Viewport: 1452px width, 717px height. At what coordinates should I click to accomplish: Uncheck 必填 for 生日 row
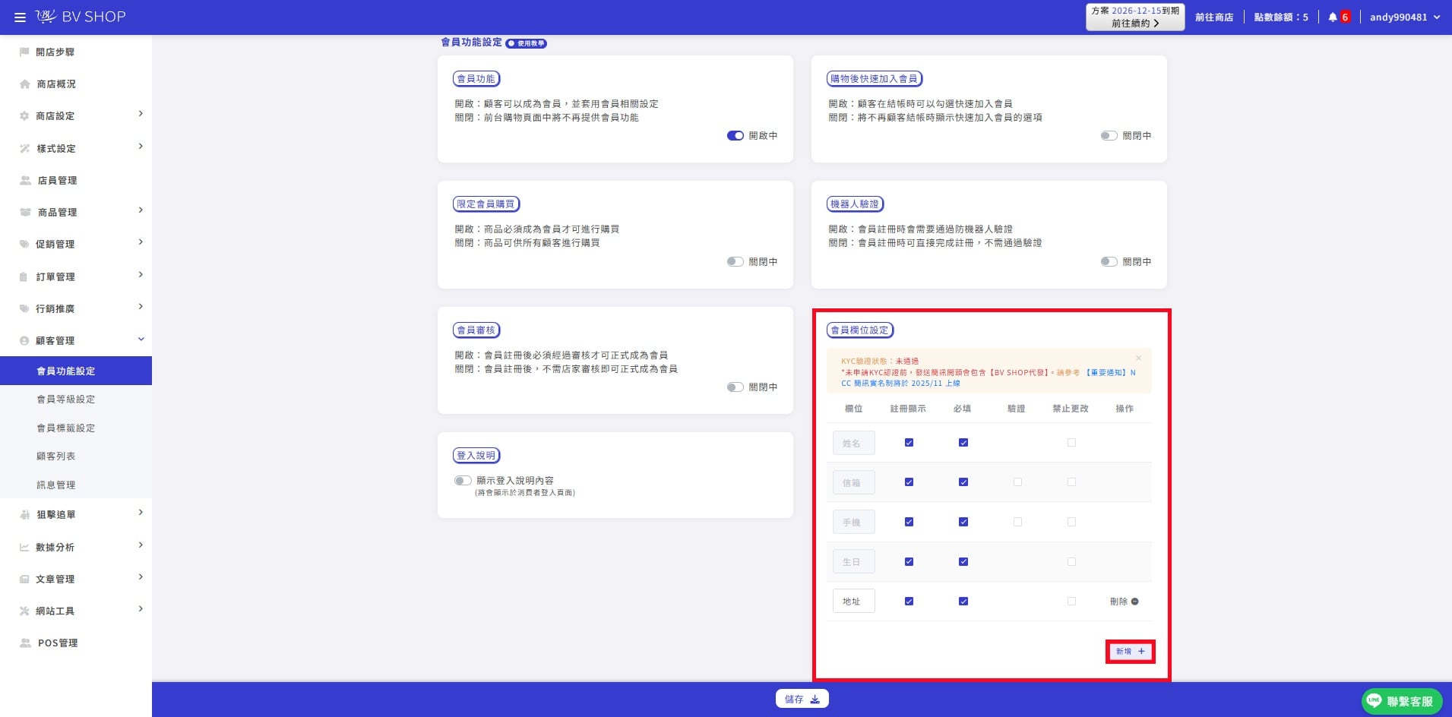tap(963, 561)
